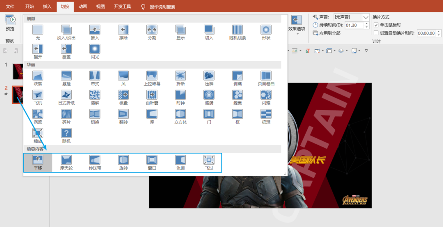The image size is (443, 227).
Task: Apply the 涡流 vortex transition
Action: 38,117
